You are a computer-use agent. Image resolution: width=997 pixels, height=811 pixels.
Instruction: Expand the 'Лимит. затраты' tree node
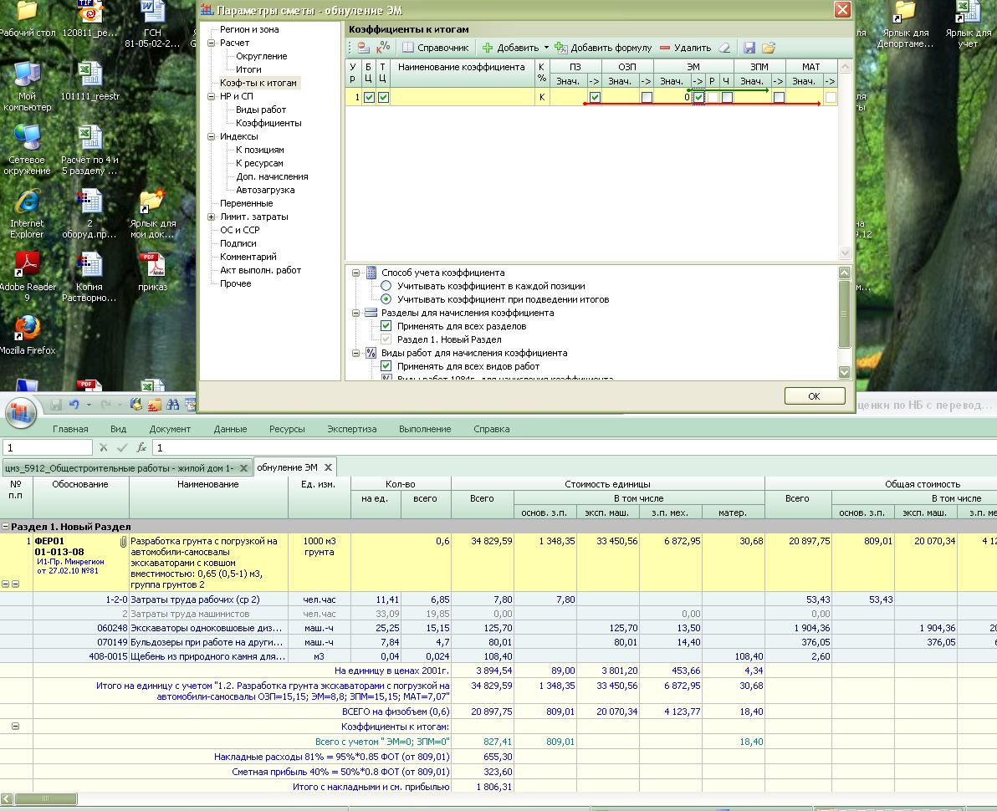coord(212,217)
